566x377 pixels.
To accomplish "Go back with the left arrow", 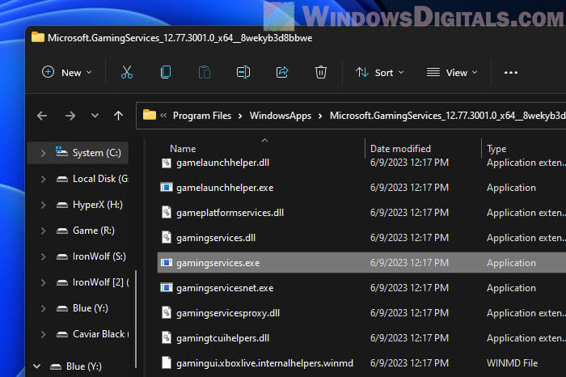I will (x=42, y=116).
